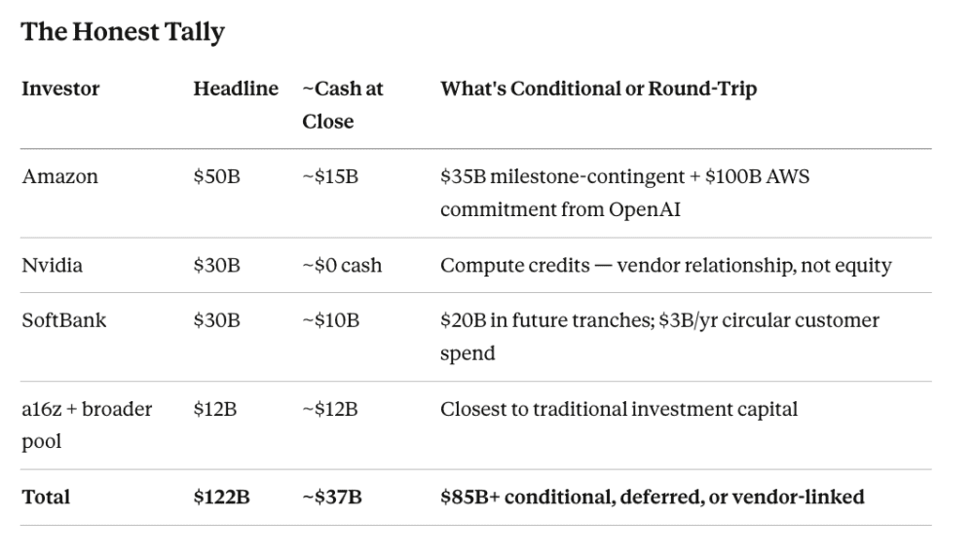Select 'a16z + broader pool' cell
The height and width of the screenshot is (555, 974).
point(87,425)
